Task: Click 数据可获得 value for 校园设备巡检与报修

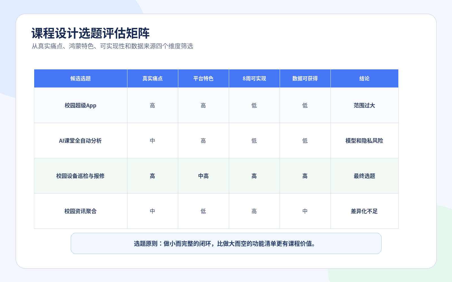Action: 305,176
